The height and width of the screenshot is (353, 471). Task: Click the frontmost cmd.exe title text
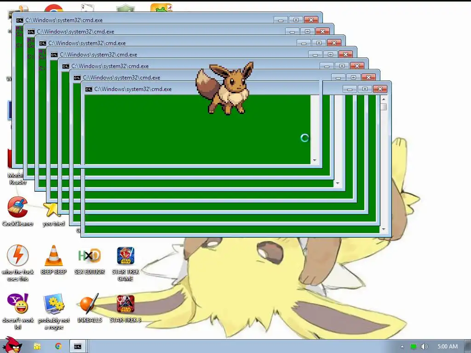(133, 89)
